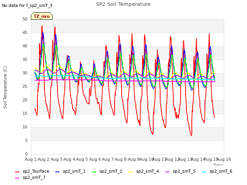Click the Aug 7 x-axis tick label
This screenshot has width=247, height=185.
click(108, 159)
